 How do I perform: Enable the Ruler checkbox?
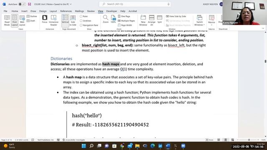pyautogui.click(x=81, y=16)
